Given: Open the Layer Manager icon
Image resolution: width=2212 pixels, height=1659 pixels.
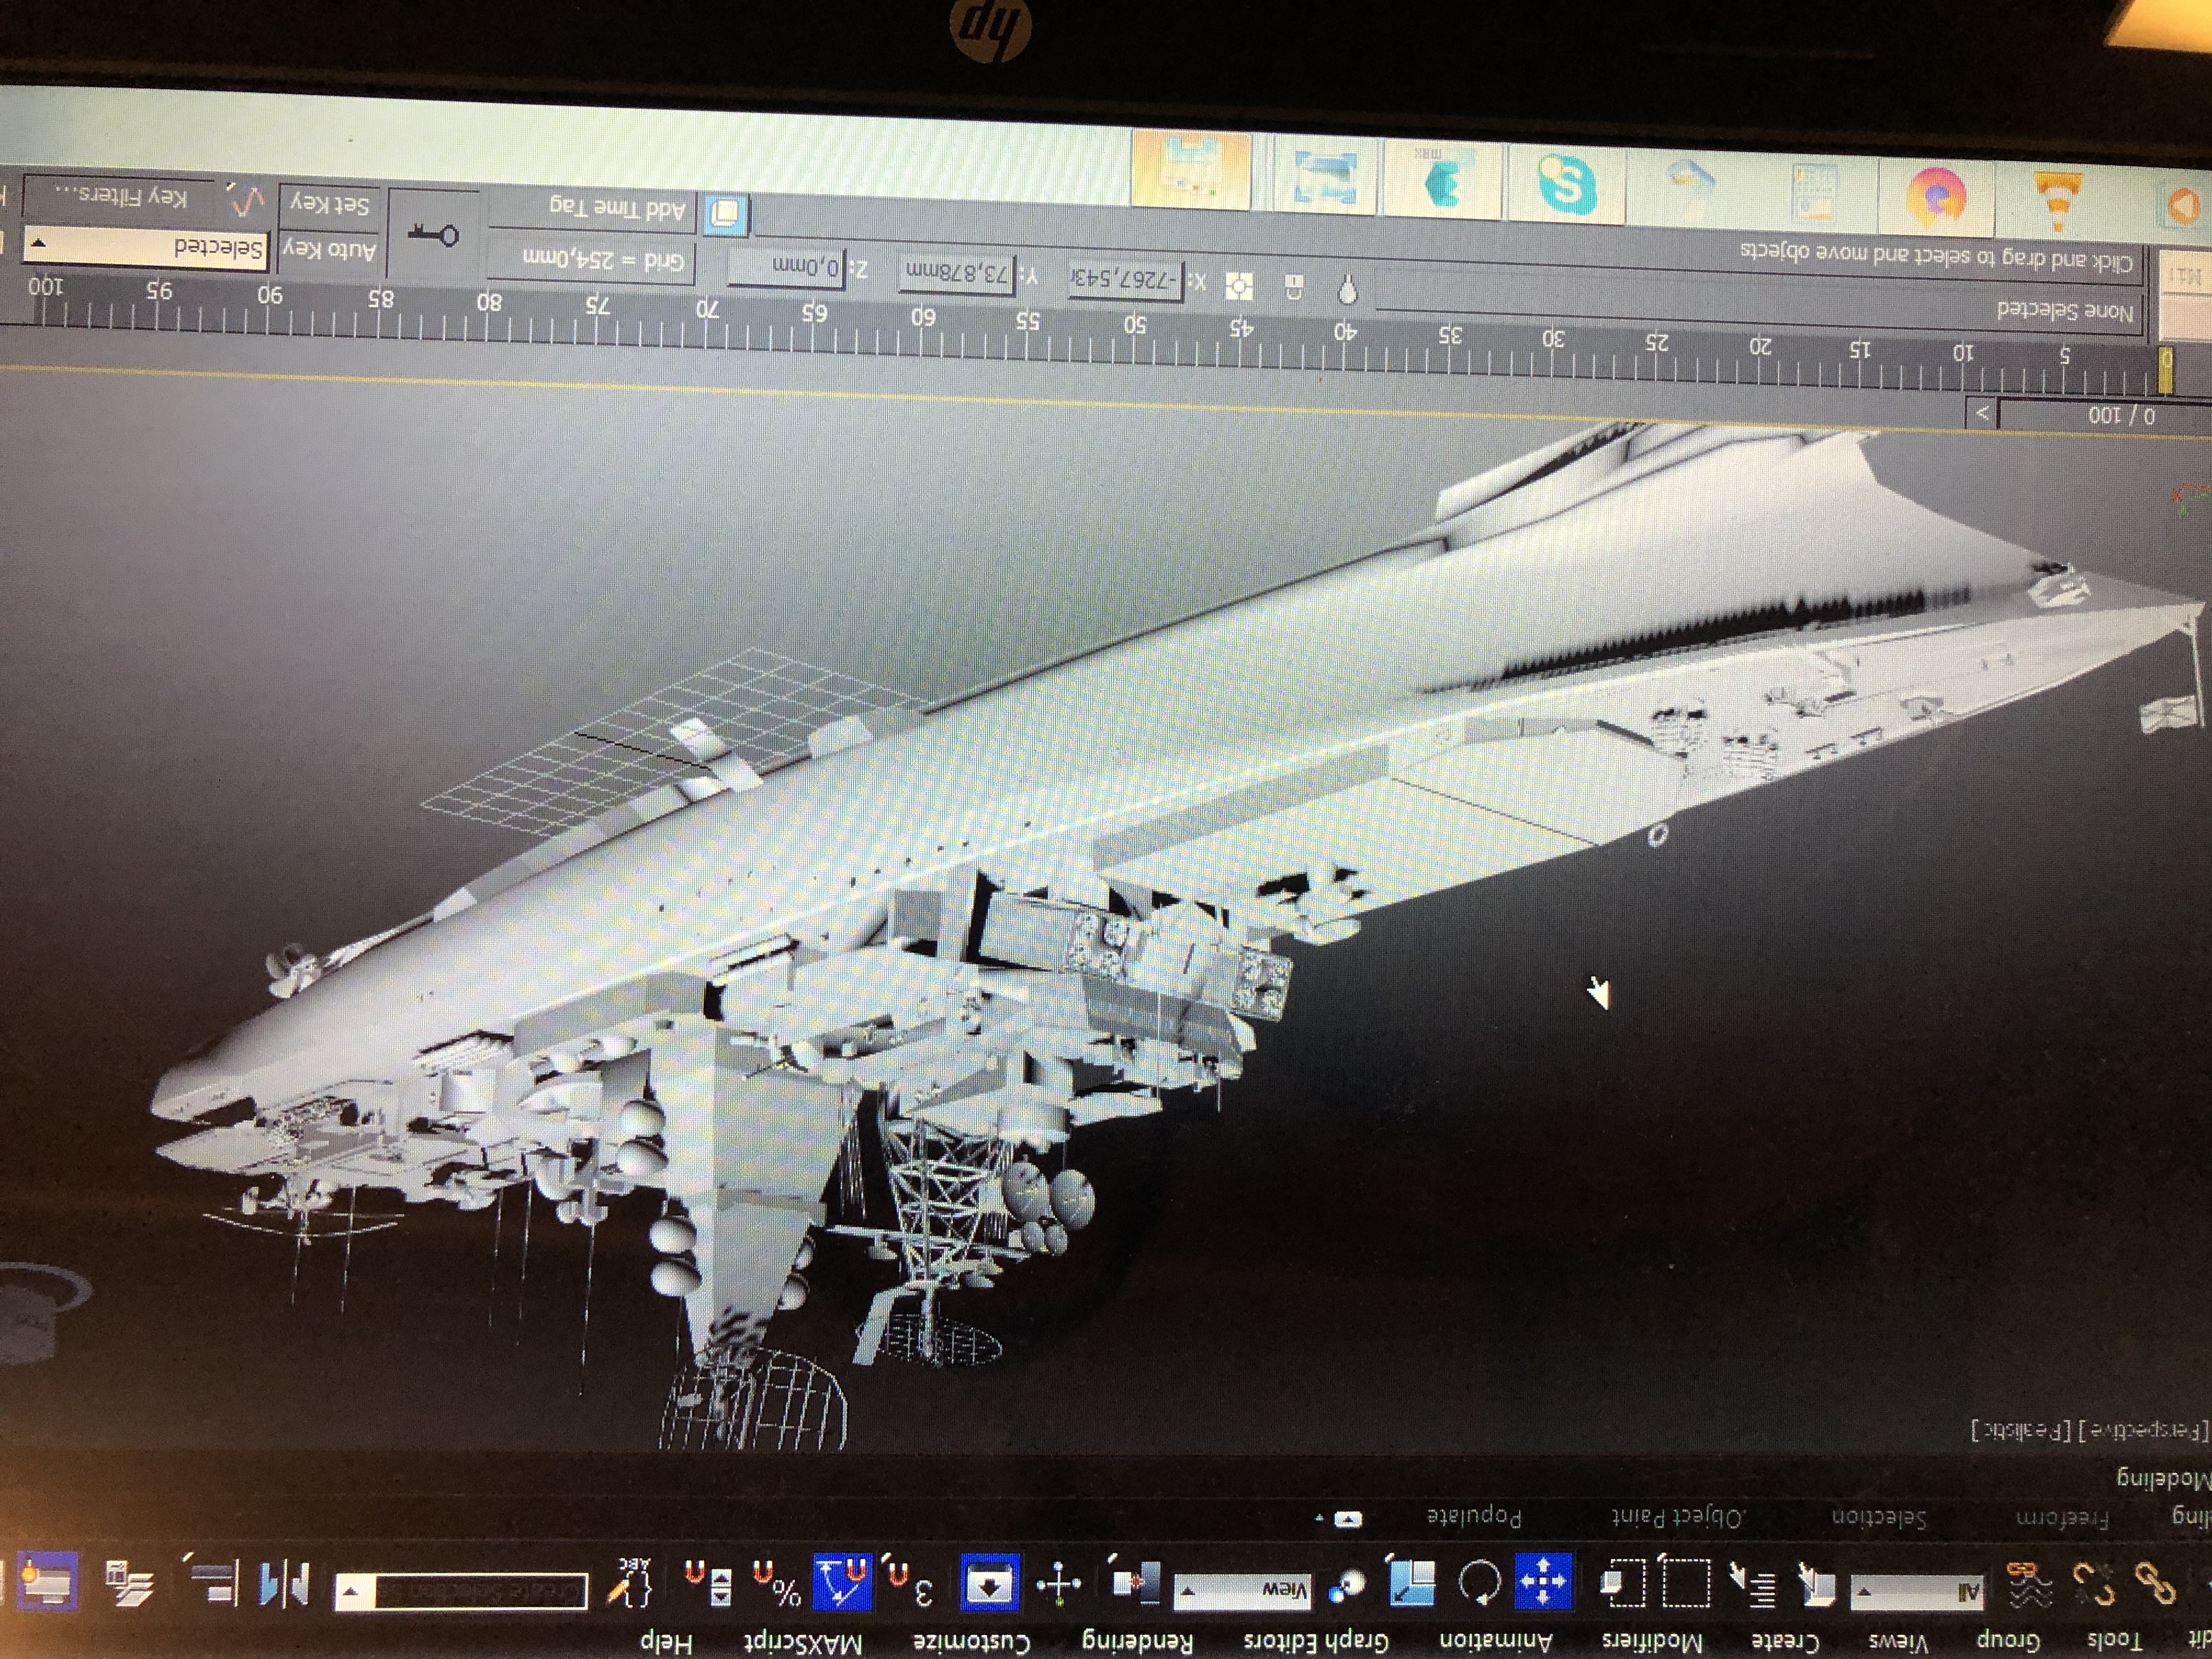Looking at the screenshot, I should coord(130,1585).
